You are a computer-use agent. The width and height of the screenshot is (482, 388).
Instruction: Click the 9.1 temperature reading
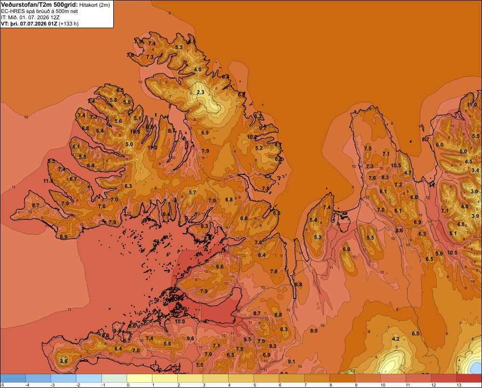[292, 361]
